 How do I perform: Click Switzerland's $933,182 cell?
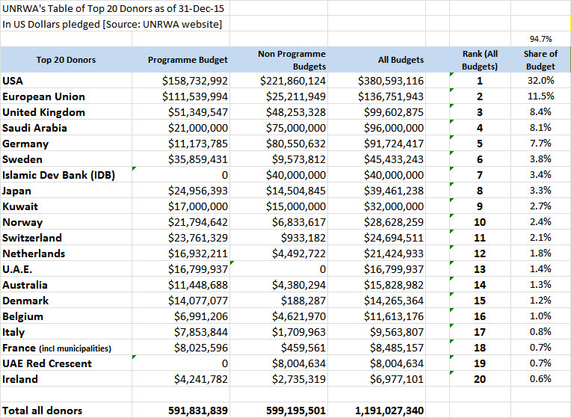[279, 238]
